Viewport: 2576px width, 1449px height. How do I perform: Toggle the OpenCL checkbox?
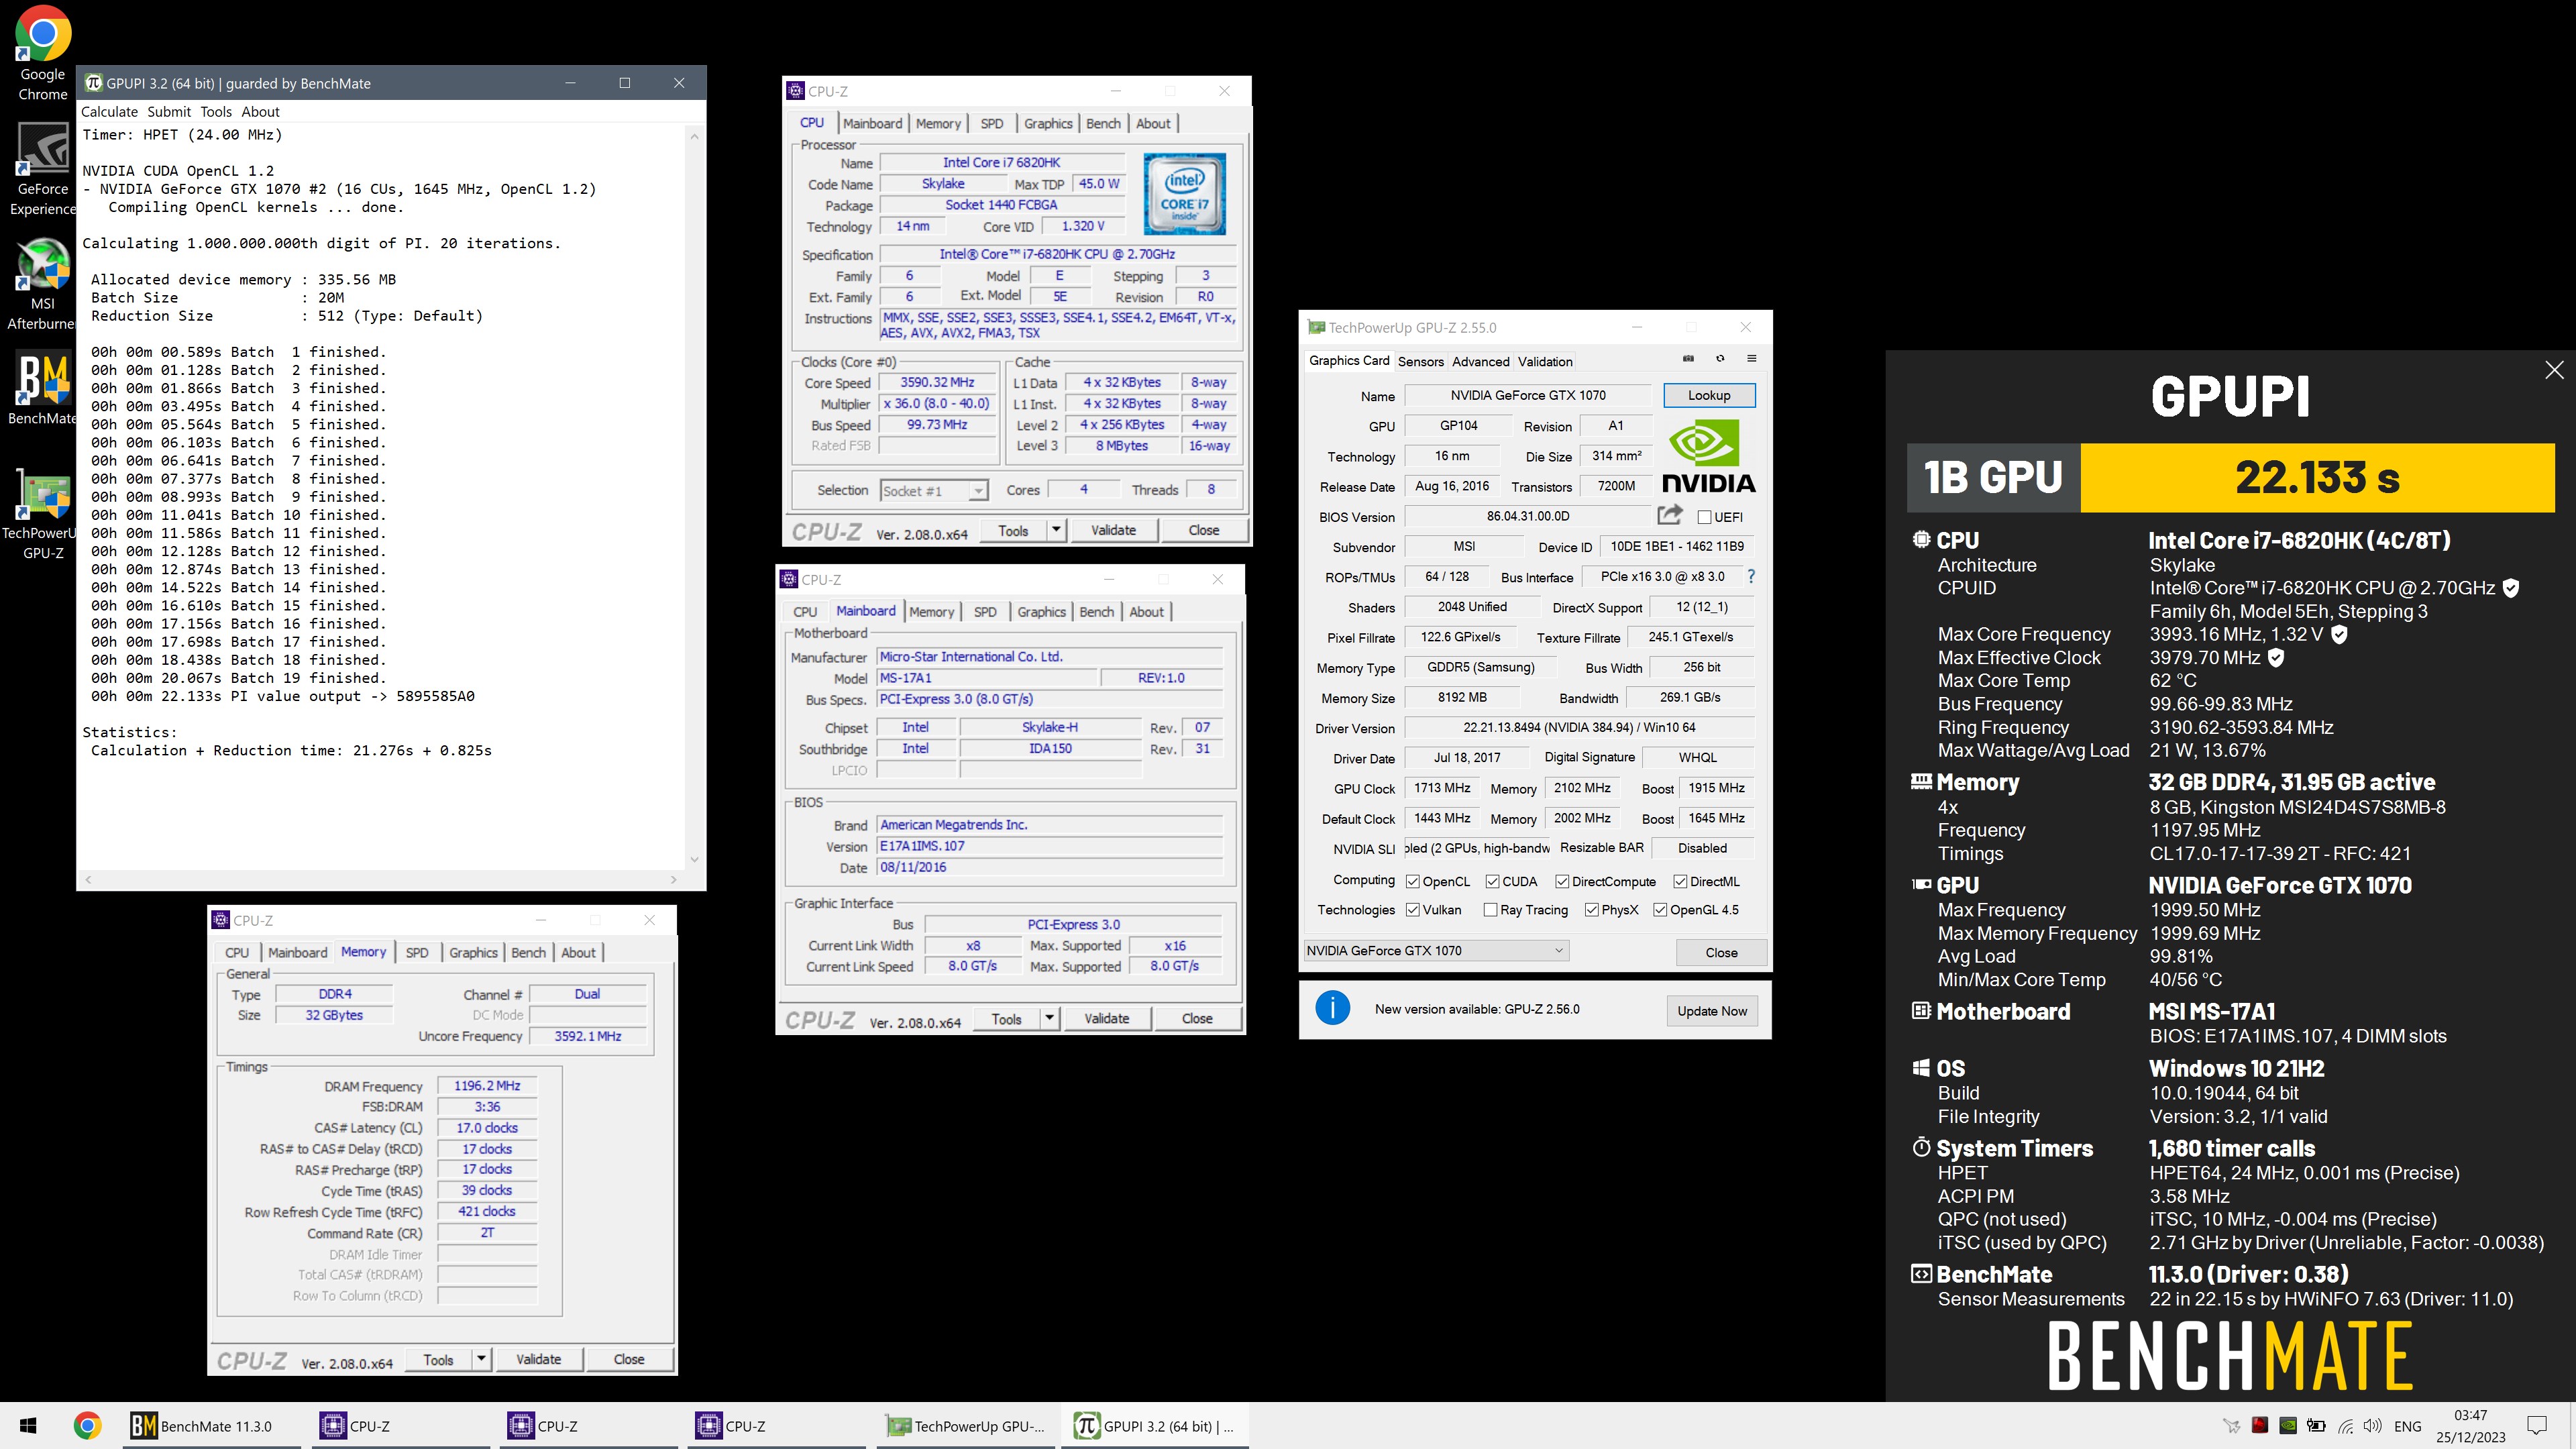point(1412,881)
